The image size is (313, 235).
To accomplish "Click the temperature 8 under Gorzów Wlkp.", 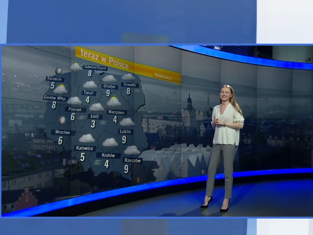I will point(54,105).
